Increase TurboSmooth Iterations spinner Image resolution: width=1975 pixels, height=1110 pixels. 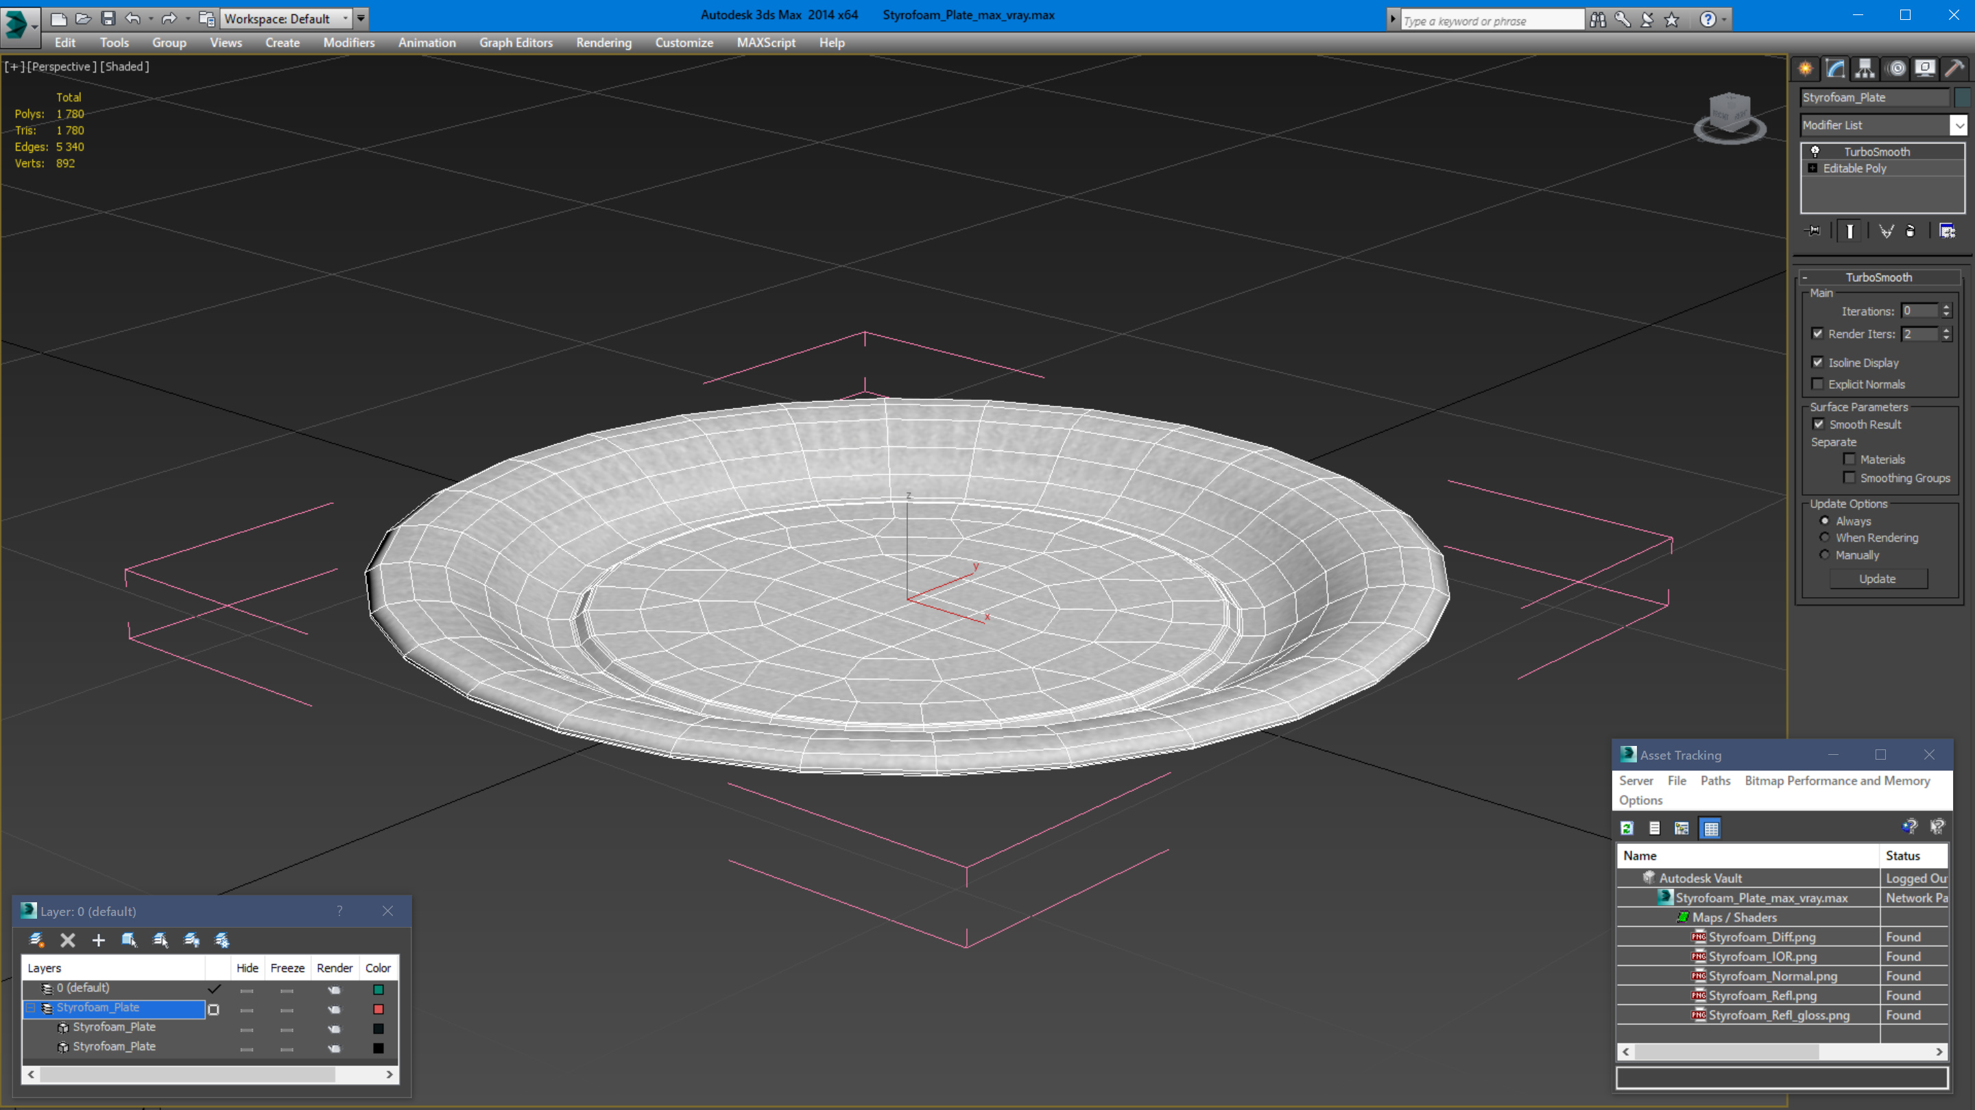[1946, 307]
